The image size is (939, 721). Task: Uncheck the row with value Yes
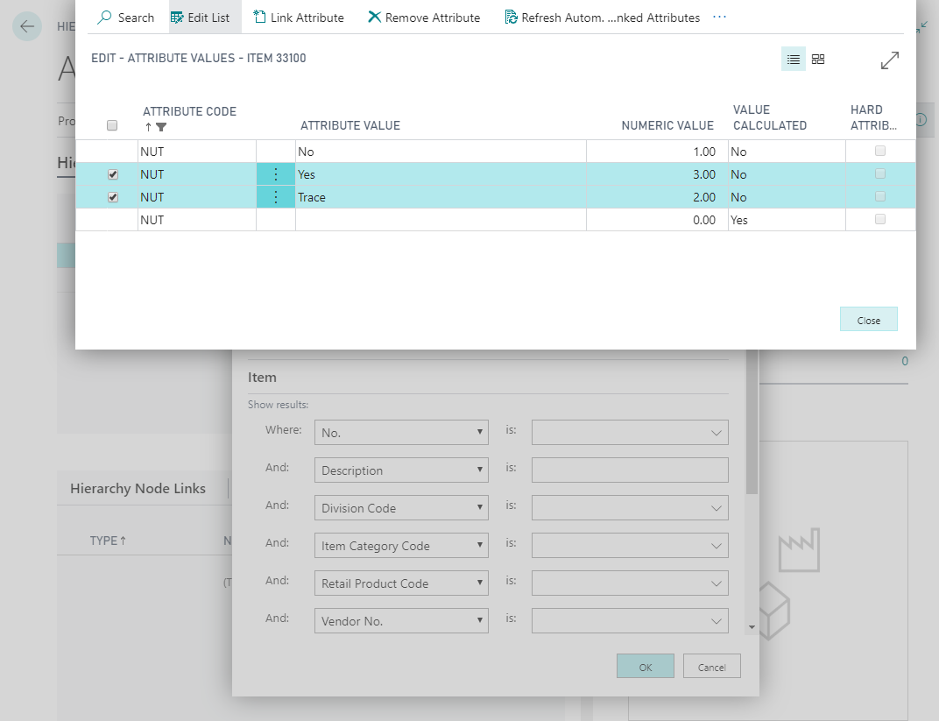[x=113, y=174]
